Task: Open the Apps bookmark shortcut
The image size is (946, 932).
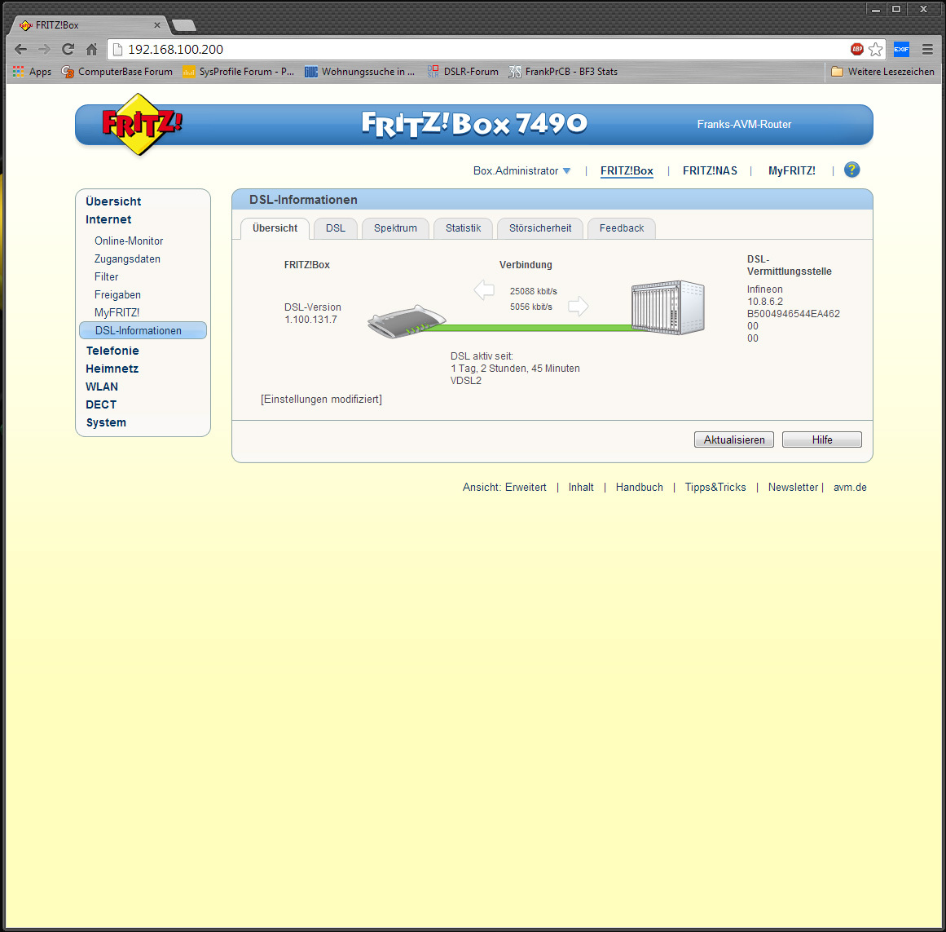Action: click(33, 72)
